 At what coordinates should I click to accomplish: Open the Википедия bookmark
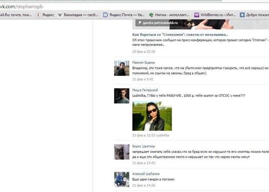click(x=78, y=15)
